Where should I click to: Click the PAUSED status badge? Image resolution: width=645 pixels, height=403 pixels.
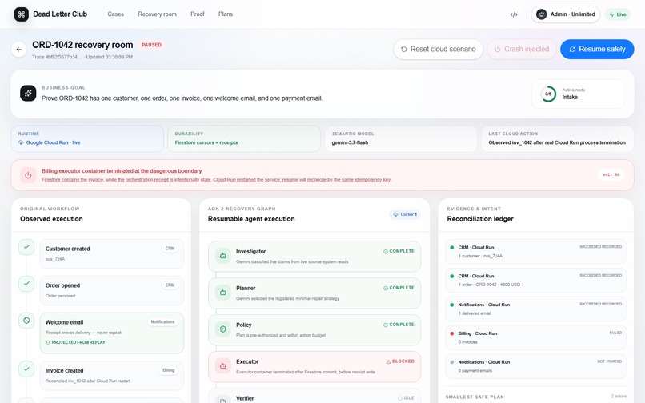point(152,45)
